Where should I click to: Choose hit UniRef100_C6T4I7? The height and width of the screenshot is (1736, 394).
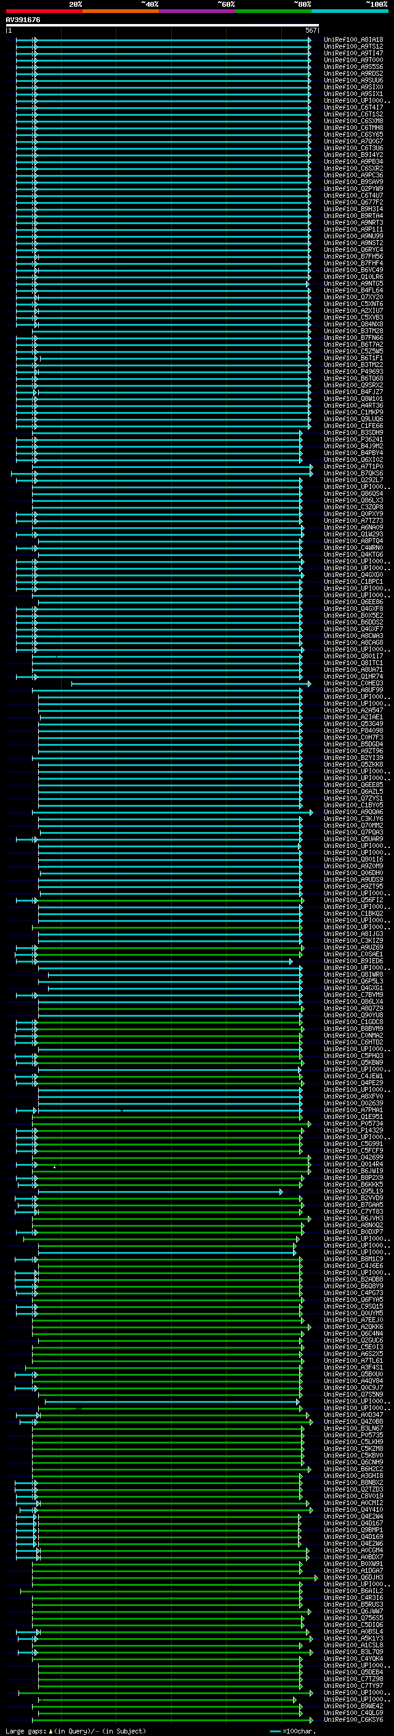(353, 107)
